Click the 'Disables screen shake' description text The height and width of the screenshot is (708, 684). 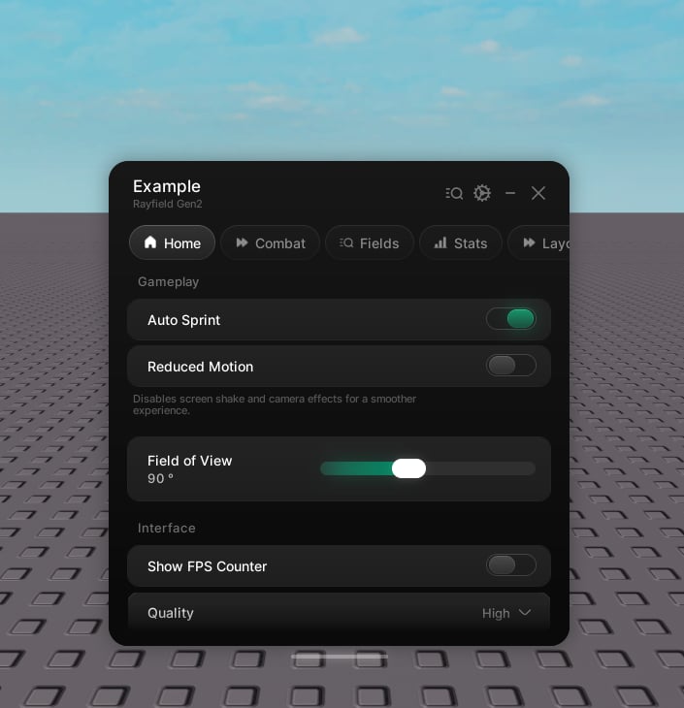(x=275, y=404)
